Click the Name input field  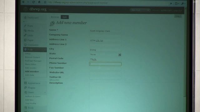105,31
